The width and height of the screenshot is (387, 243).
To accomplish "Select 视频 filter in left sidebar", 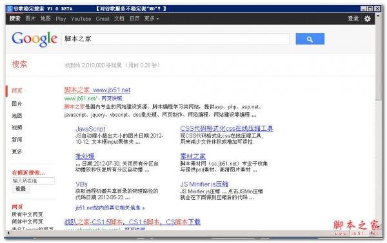I will tap(17, 128).
